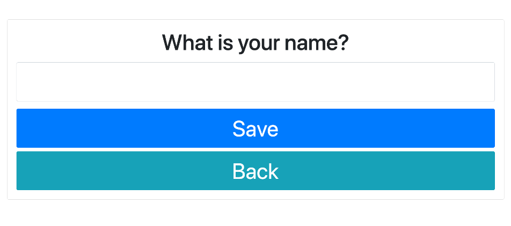Image resolution: width=511 pixels, height=226 pixels.
Task: Save the entered name
Action: coord(255,129)
